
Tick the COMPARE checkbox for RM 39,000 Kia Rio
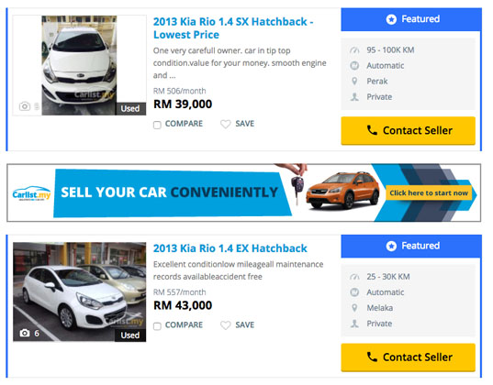point(157,125)
